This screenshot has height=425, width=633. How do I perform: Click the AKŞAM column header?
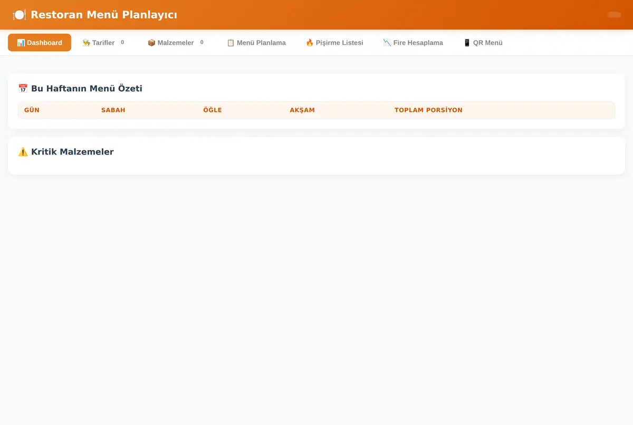(x=302, y=110)
